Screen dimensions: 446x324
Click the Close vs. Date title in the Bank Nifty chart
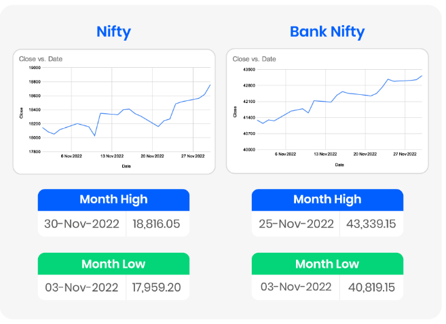tap(255, 59)
